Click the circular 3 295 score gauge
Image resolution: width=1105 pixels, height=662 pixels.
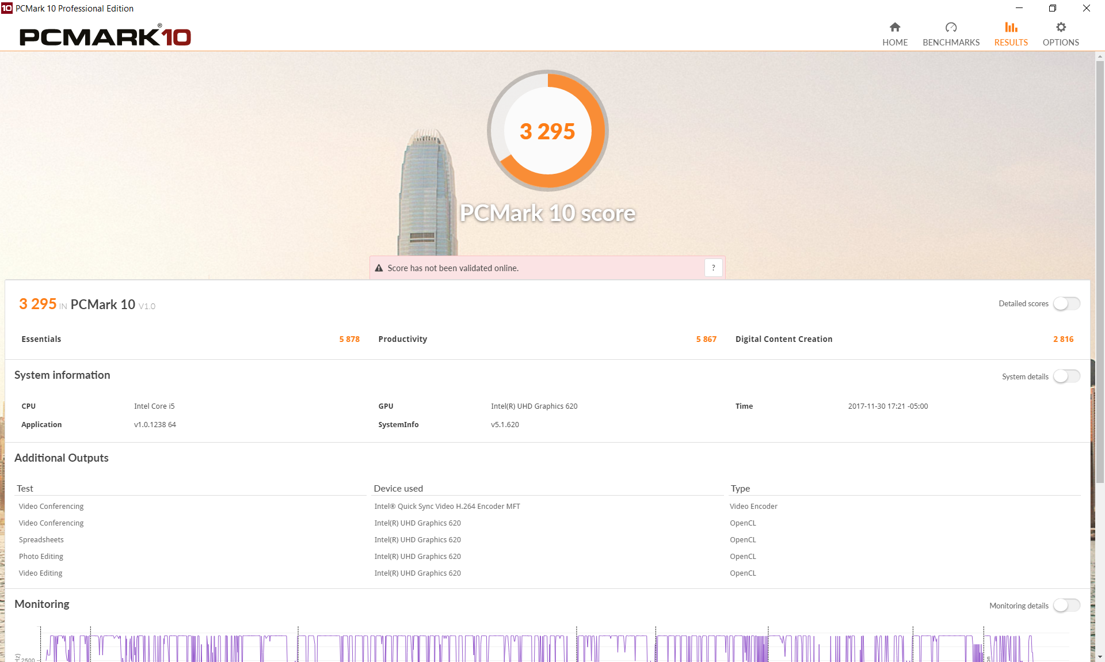(x=547, y=131)
